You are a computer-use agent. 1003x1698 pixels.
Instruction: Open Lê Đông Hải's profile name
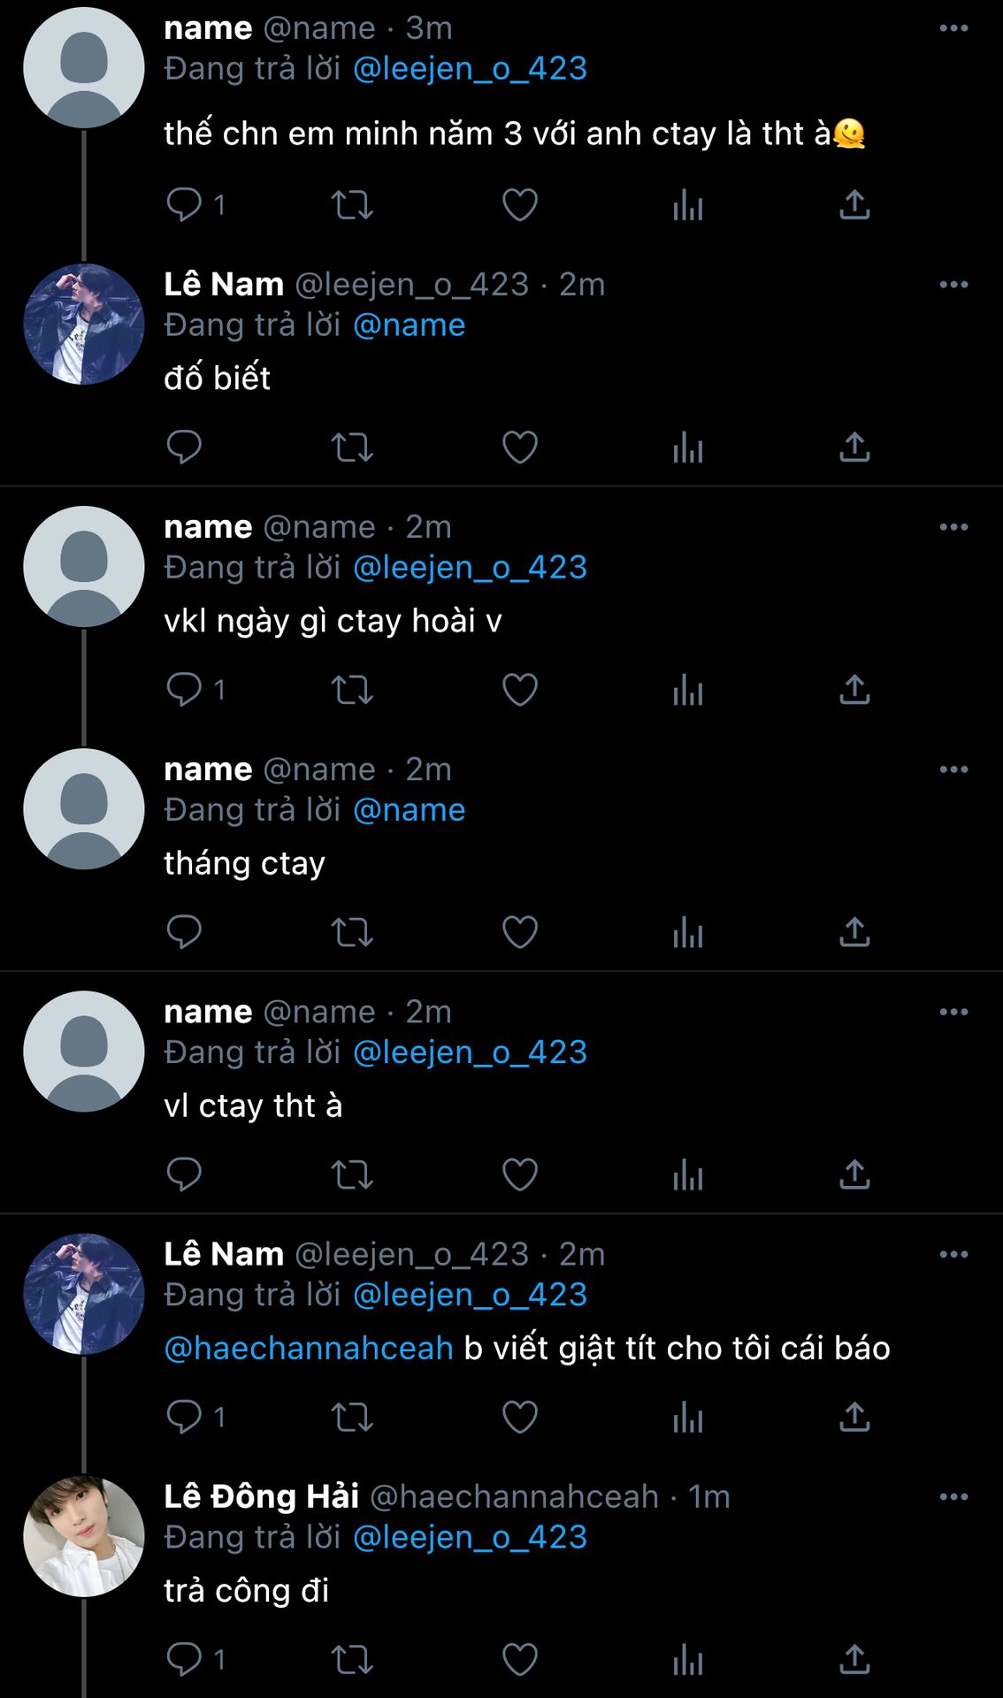[262, 1496]
